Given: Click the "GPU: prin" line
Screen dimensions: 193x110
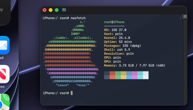Looking at the screenshot, I should [112, 61].
